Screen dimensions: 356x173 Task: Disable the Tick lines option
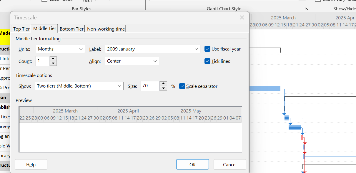coord(207,61)
